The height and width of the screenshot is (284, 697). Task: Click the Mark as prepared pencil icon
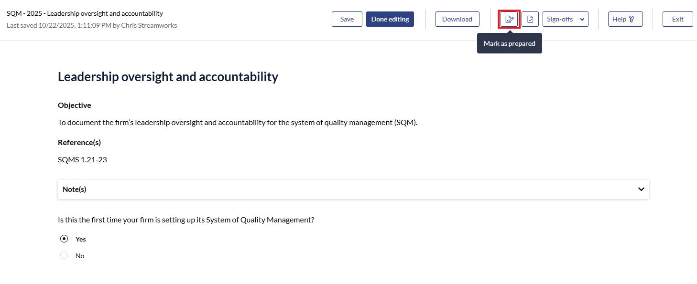(509, 19)
